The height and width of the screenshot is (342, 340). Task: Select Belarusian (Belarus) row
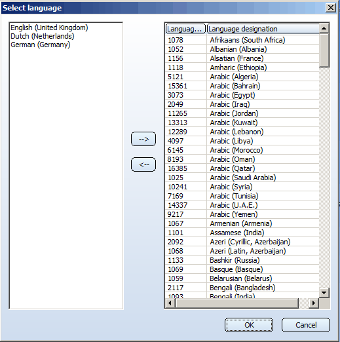click(242, 278)
